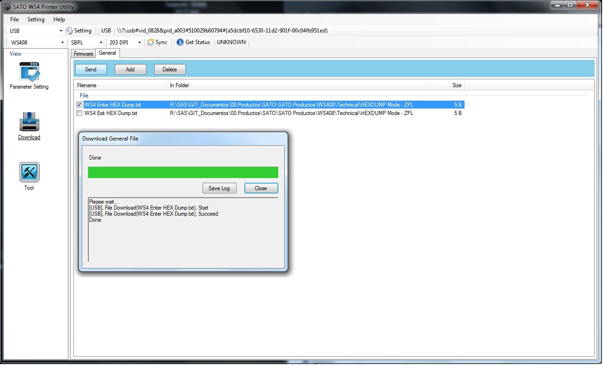Select the General tab
The image size is (603, 365).
coord(107,53)
